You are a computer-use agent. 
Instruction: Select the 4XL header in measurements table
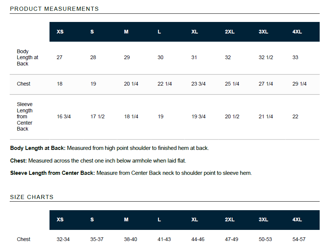[297, 32]
